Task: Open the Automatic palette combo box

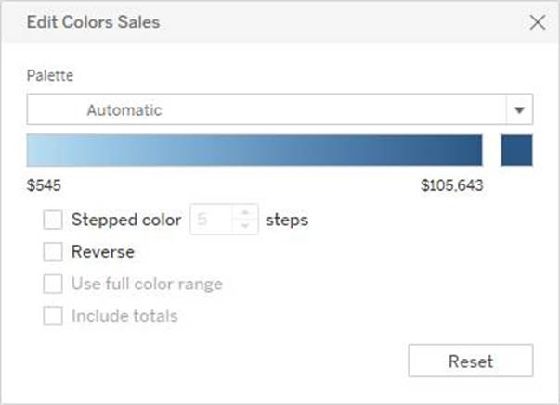Action: pyautogui.click(x=267, y=110)
